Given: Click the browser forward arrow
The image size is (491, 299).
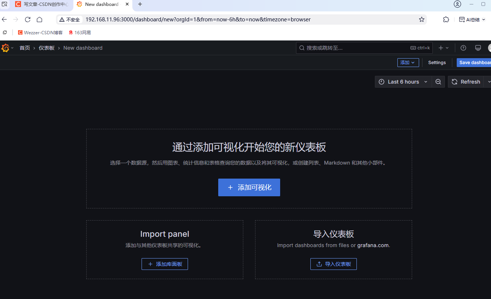Looking at the screenshot, I should click(16, 20).
